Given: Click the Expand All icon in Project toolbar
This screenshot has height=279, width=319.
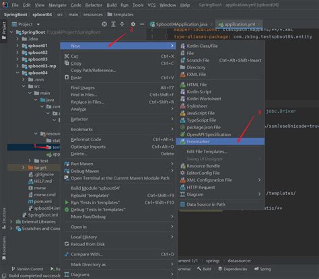Looking at the screenshot, I should click(113, 24).
